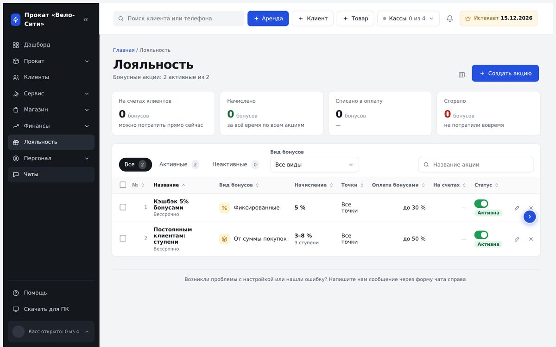The image size is (556, 347).
Task: Open the Кассы 0 из 4 dropdown
Action: click(408, 19)
